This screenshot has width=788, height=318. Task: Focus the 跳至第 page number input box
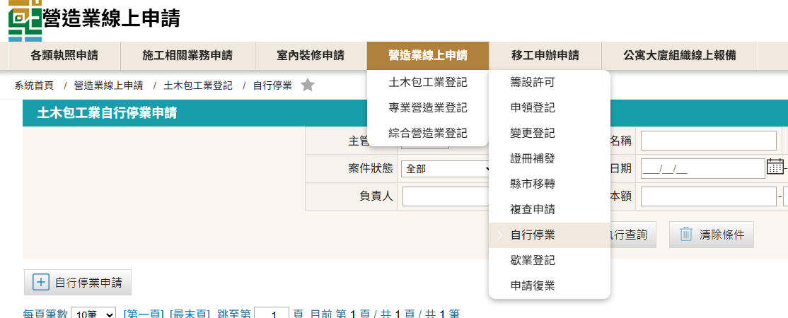coord(272,313)
